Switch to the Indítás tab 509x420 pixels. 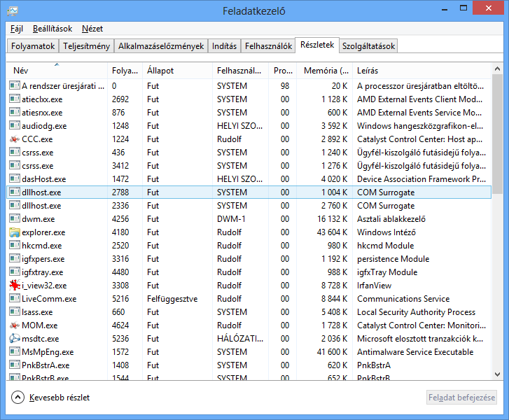[224, 46]
